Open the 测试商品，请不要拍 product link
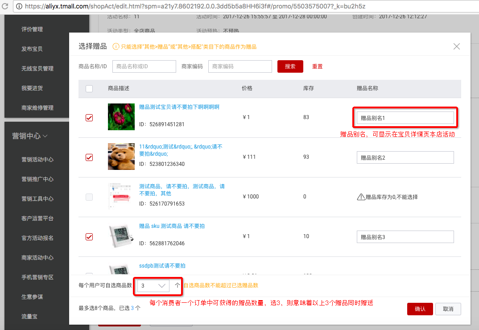 click(182, 190)
